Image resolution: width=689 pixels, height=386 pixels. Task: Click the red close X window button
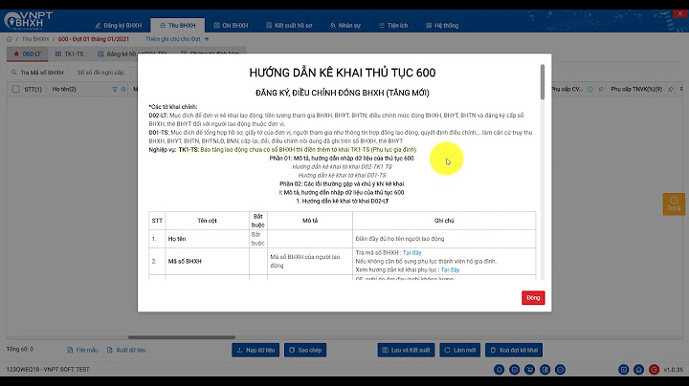point(679,13)
